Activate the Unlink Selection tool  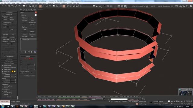(13, 6)
